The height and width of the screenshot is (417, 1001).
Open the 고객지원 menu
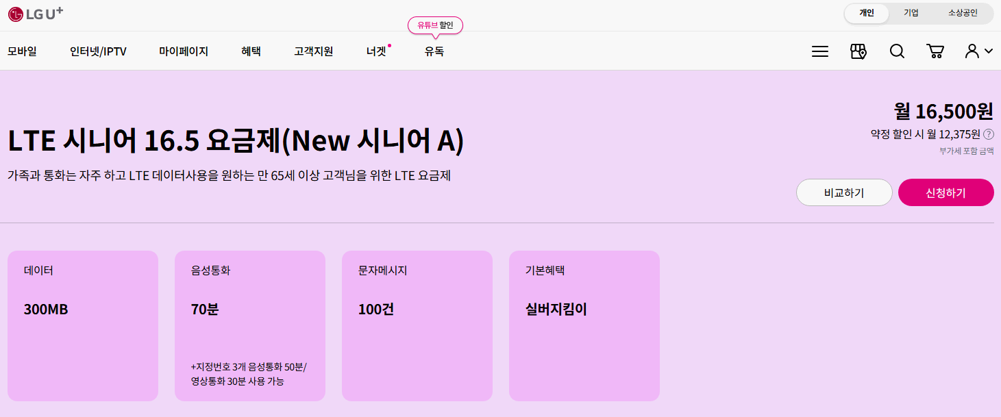pos(312,51)
